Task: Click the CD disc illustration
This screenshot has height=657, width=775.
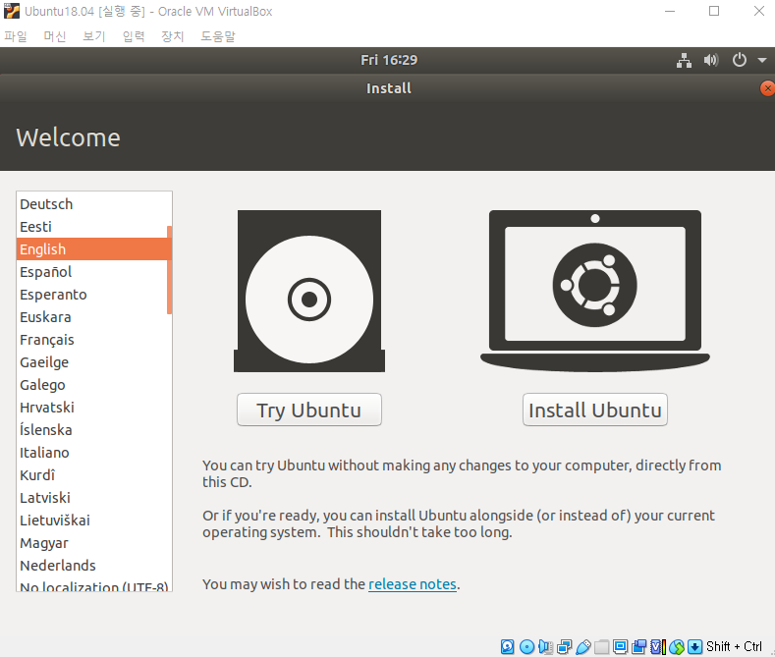Action: [x=309, y=291]
